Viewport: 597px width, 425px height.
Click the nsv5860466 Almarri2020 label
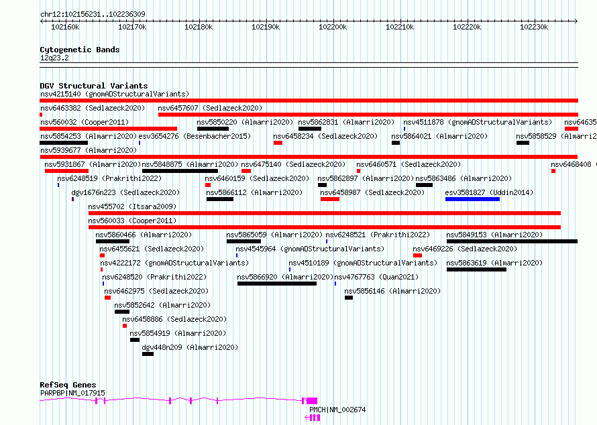coord(144,235)
